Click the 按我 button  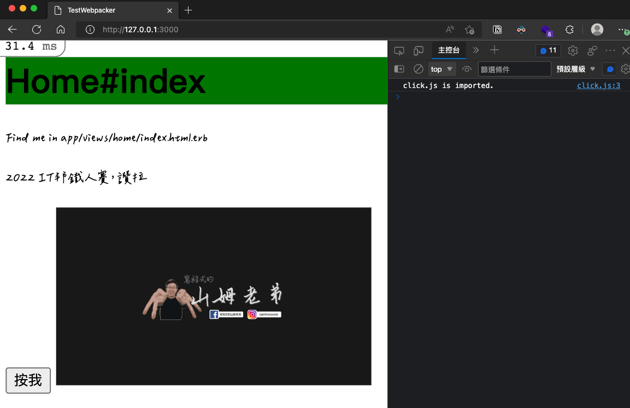pyautogui.click(x=28, y=380)
